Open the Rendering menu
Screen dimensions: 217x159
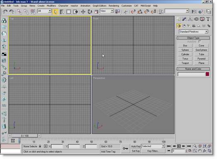114,6
